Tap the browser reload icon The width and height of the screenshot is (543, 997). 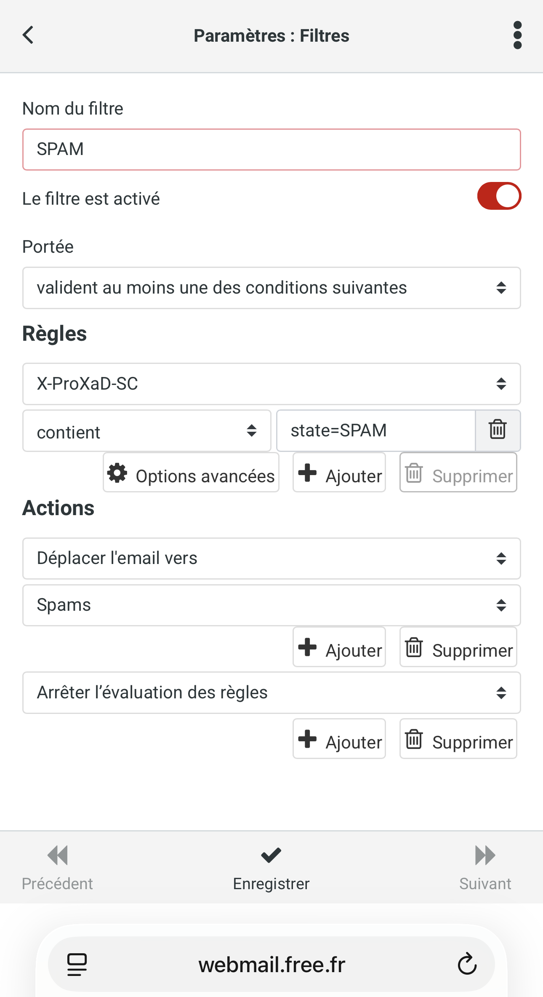point(467,964)
